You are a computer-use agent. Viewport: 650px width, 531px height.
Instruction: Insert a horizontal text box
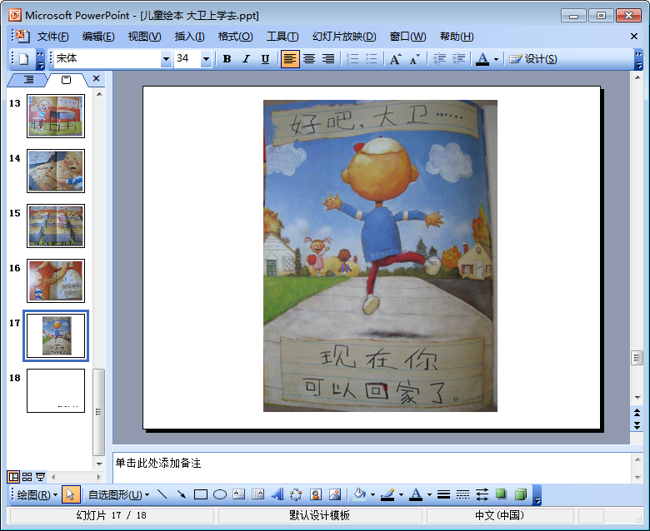239,494
